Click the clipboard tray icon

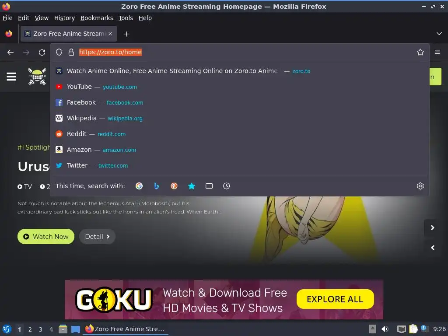pos(413,329)
